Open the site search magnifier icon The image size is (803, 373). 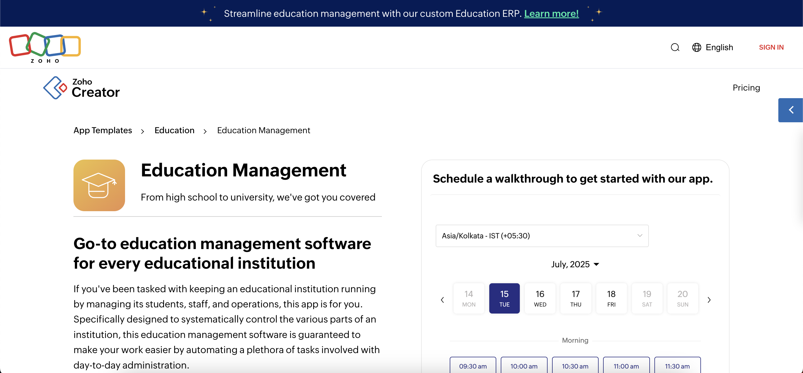[x=675, y=47]
